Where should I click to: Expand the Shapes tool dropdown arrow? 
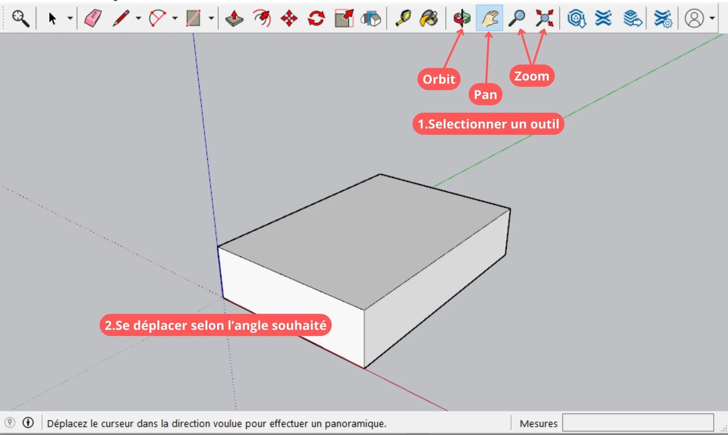coord(211,18)
